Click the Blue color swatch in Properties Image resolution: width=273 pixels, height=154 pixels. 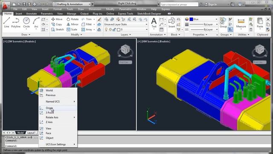click(191, 19)
